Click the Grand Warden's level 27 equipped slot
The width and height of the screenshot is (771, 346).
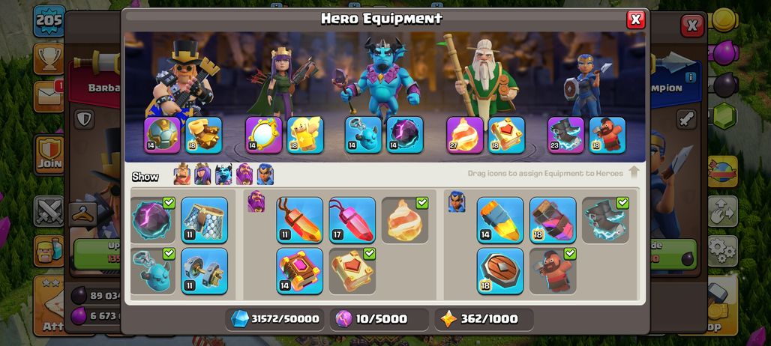click(465, 135)
